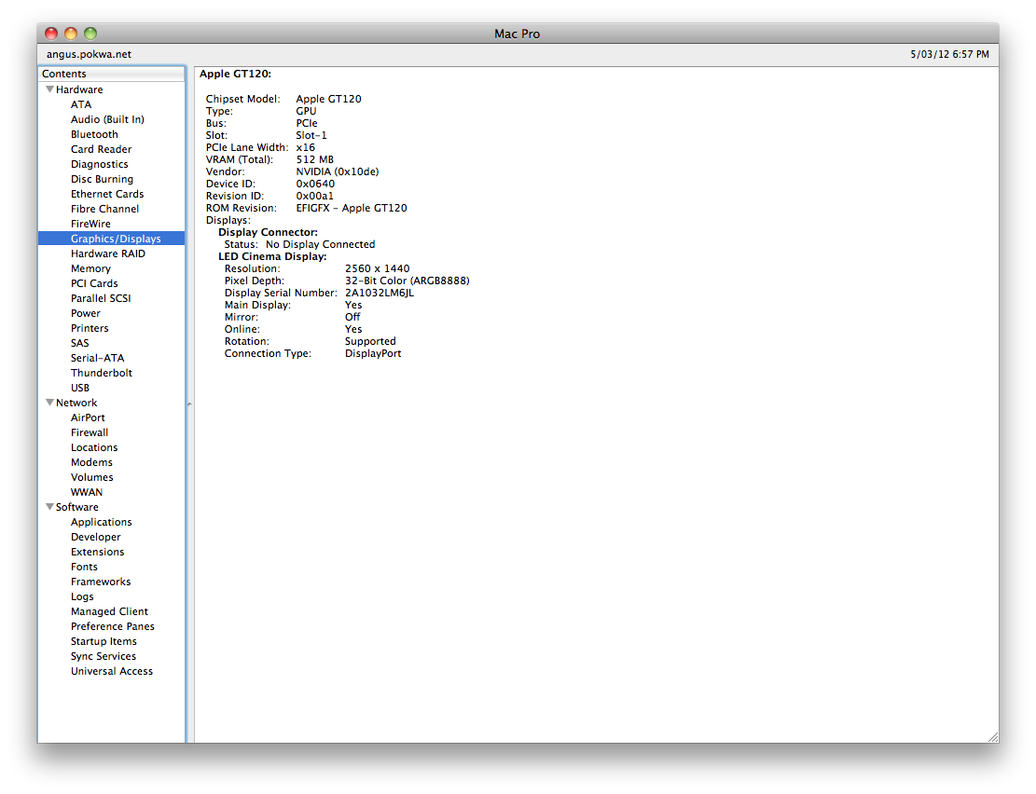Open PCI Cards entry
Viewport: 1036px width, 794px height.
94,283
